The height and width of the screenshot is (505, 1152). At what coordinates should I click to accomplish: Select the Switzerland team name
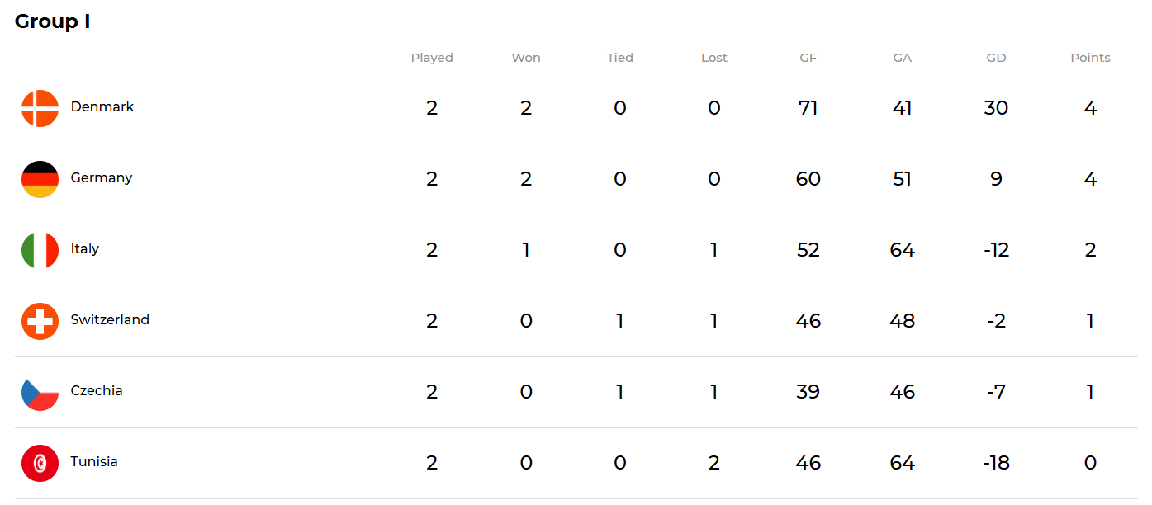click(110, 319)
